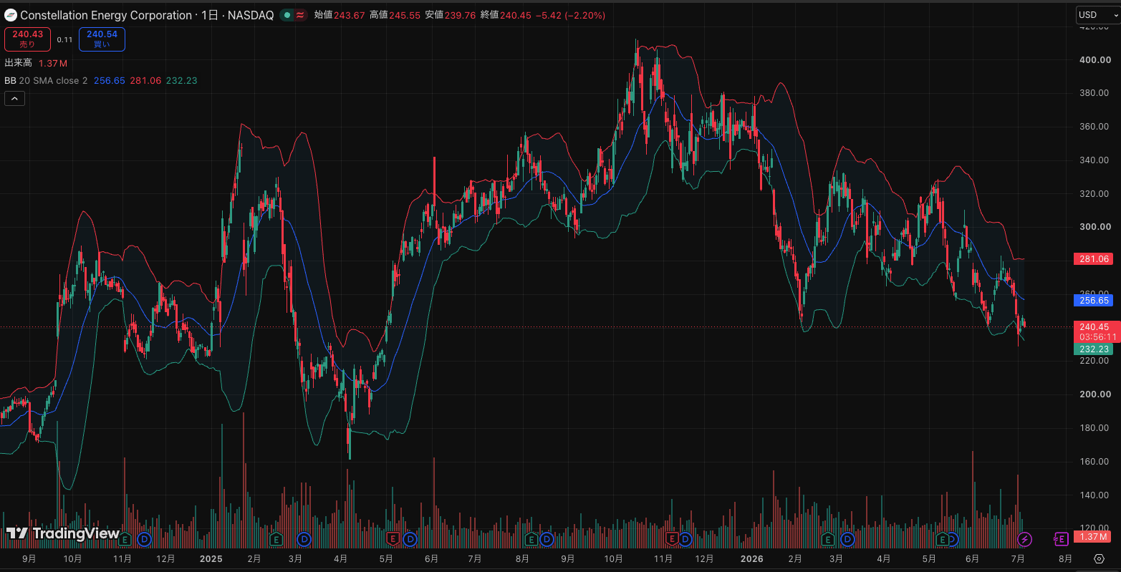Click the 1.37M volume axis label
1121x572 pixels.
point(1093,536)
